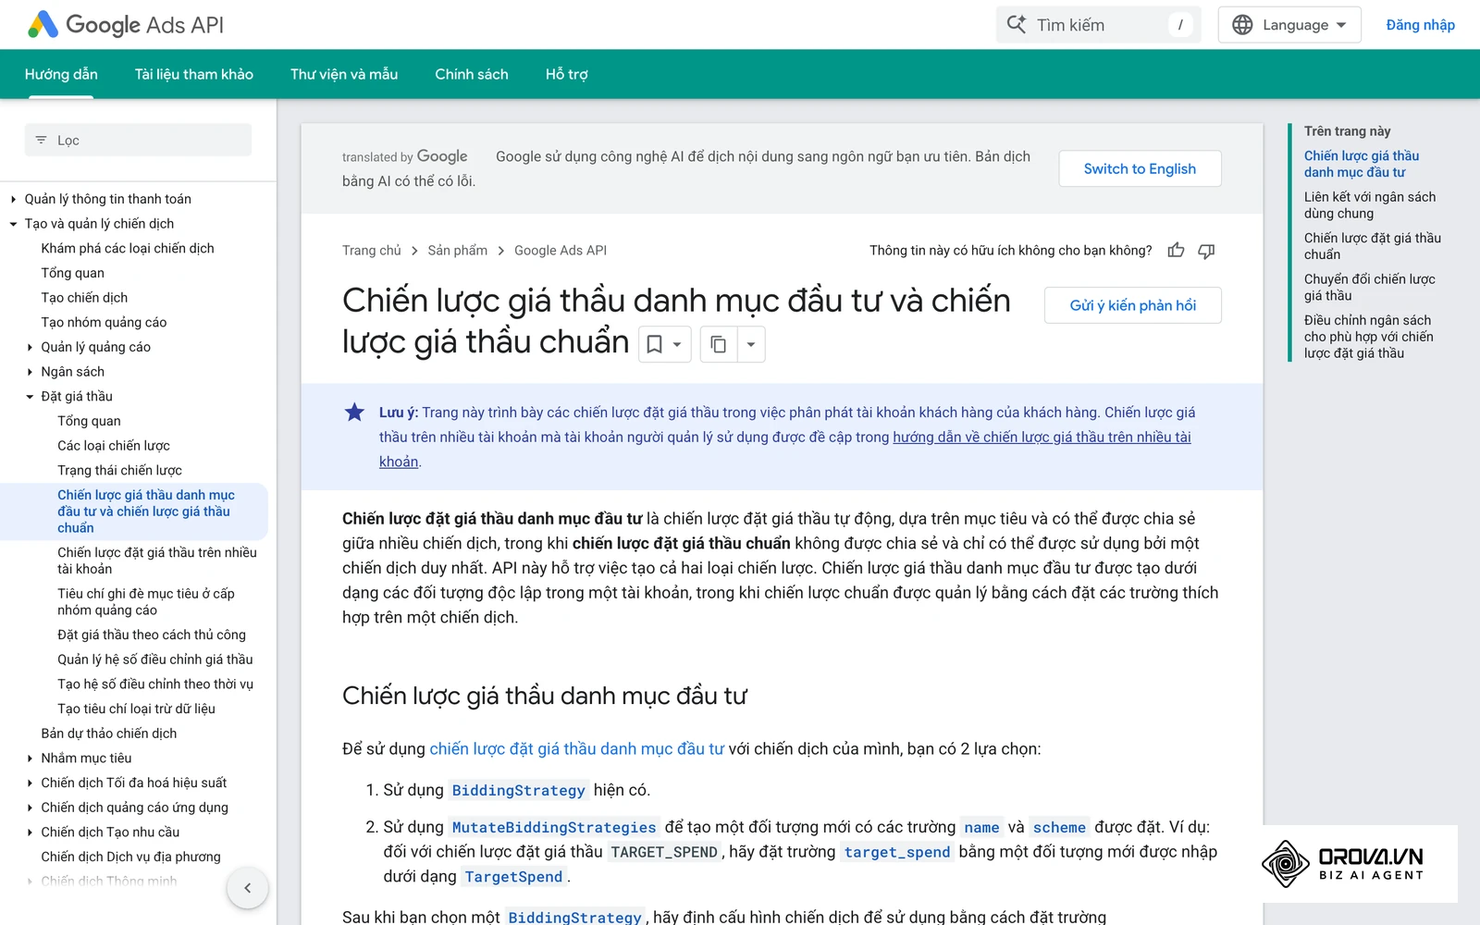This screenshot has width=1480, height=925.
Task: Open the copy page options dropdown arrow
Action: pyautogui.click(x=751, y=344)
